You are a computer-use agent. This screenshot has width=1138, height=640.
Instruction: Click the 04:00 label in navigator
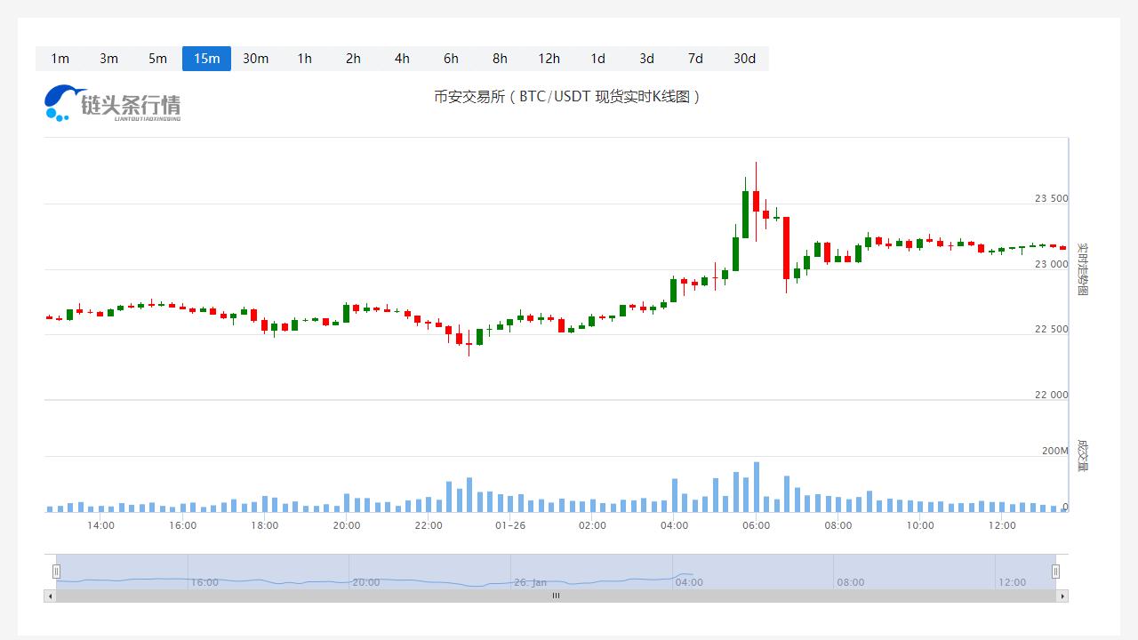coord(689,583)
